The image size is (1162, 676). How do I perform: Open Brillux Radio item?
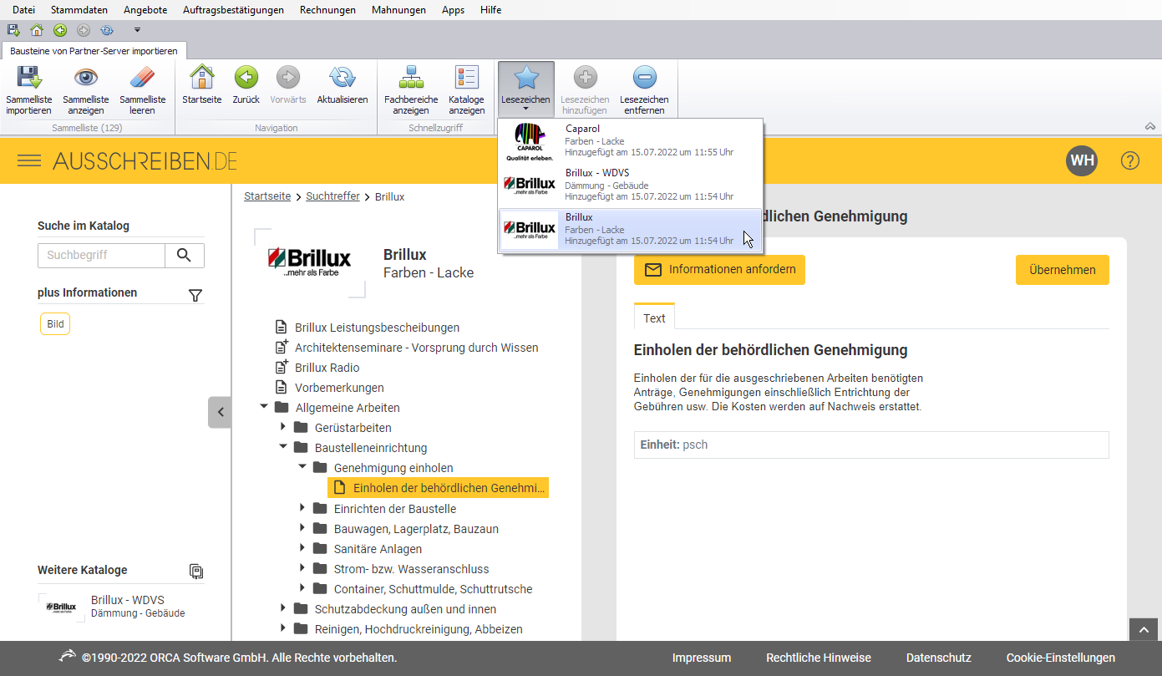click(327, 368)
